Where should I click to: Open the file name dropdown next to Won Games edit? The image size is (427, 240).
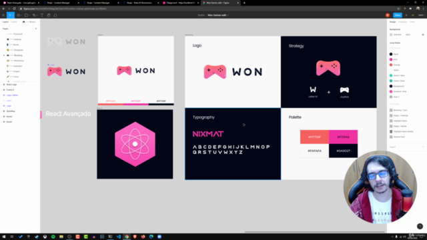[228, 15]
